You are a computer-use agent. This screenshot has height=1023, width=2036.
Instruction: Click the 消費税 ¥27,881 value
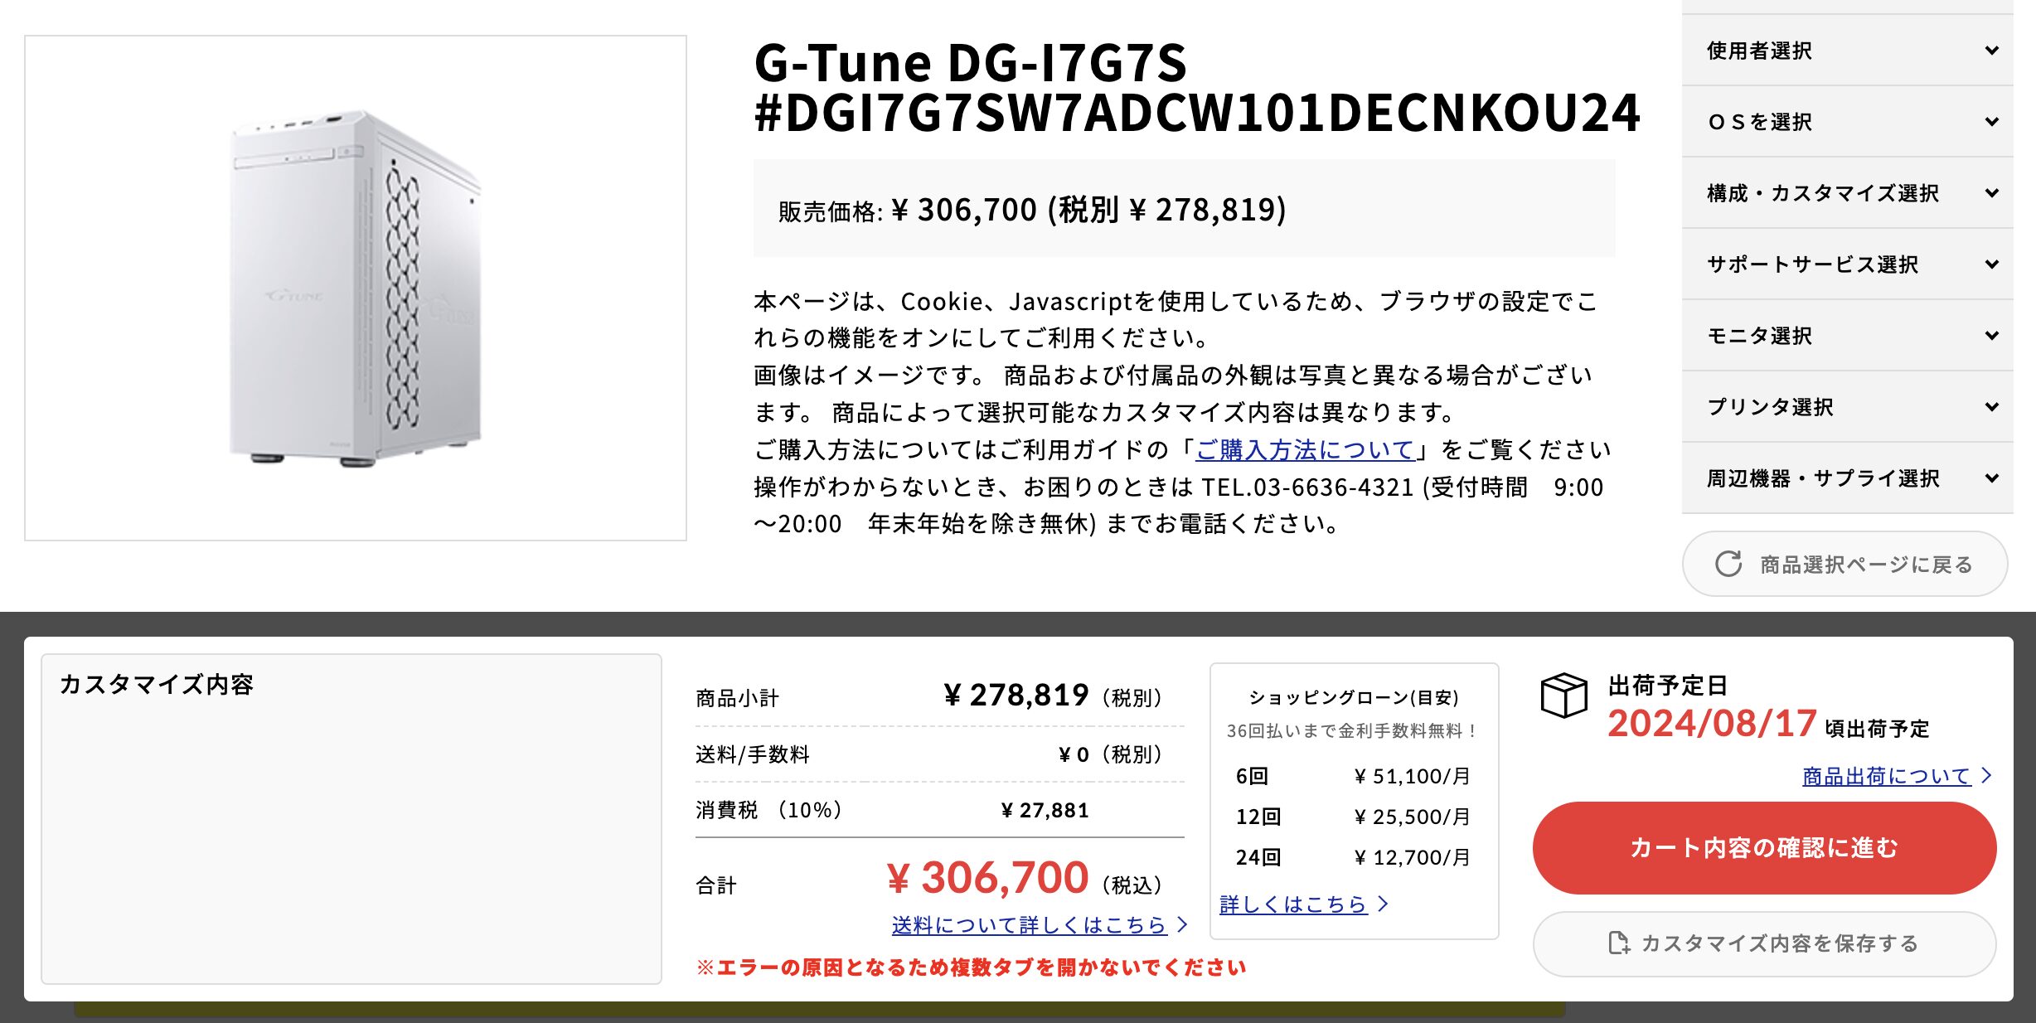(x=1045, y=810)
